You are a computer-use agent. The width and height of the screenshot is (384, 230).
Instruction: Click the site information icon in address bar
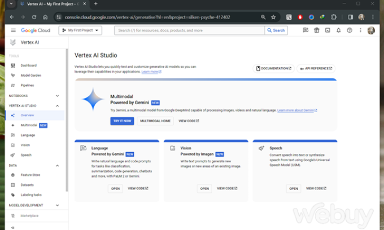click(59, 17)
